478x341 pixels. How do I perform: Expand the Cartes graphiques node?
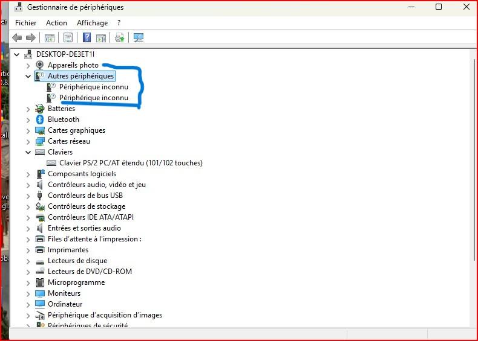coord(28,131)
